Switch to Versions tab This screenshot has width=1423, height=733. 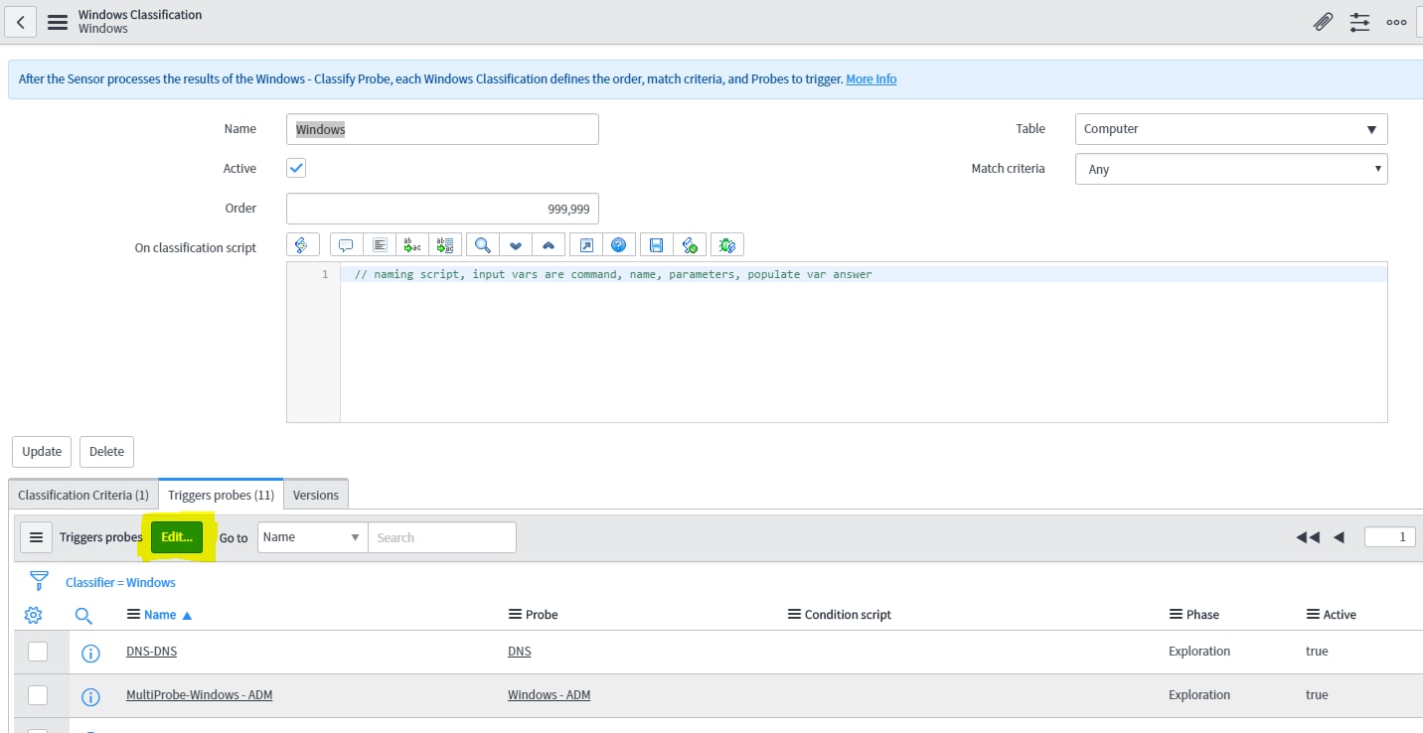coord(316,495)
